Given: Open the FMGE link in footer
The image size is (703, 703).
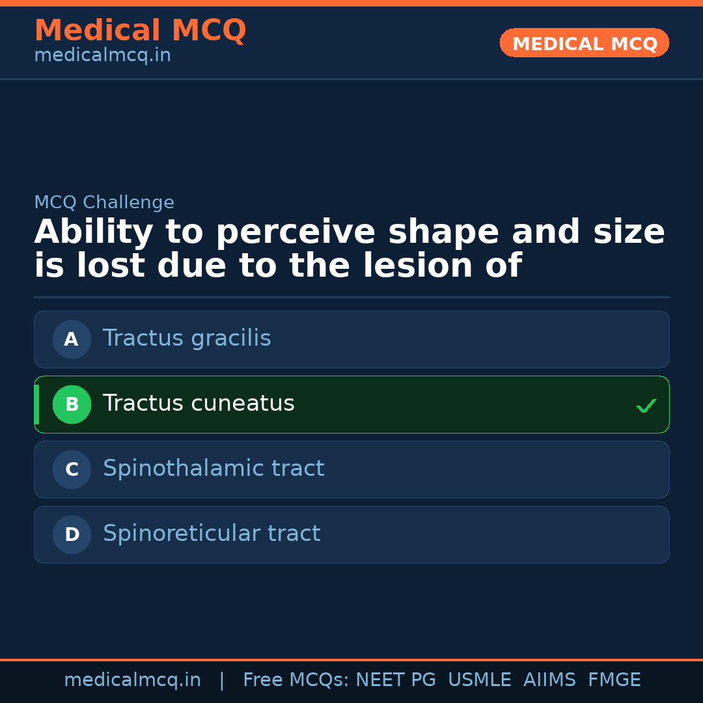Looking at the screenshot, I should [x=614, y=680].
